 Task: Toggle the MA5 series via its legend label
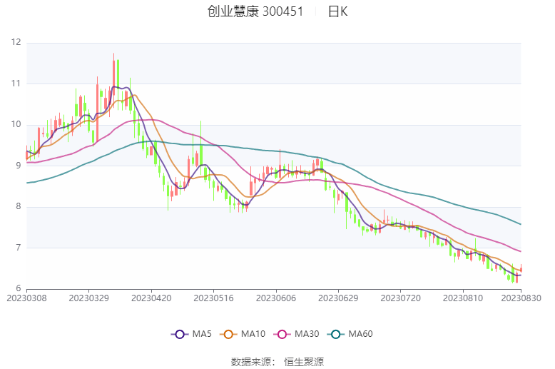pyautogui.click(x=201, y=334)
